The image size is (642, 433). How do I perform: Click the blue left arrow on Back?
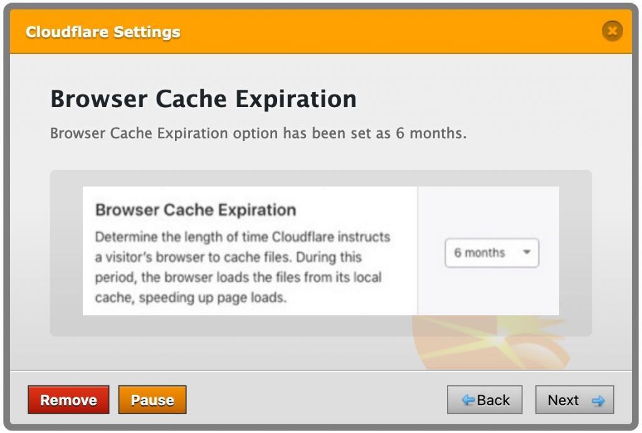point(468,400)
